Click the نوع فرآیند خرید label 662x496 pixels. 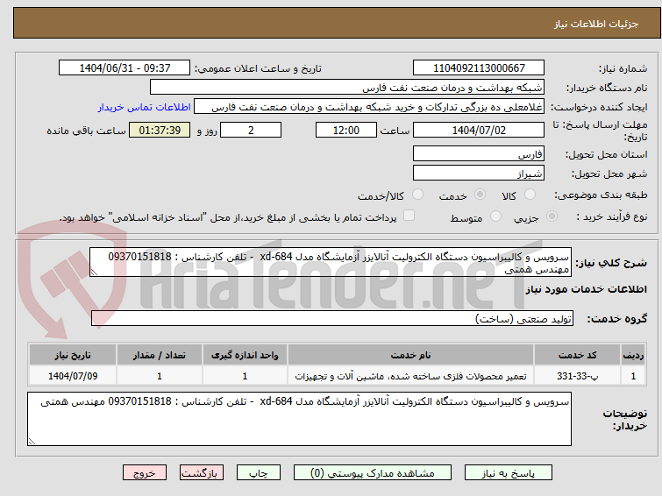[x=612, y=217]
